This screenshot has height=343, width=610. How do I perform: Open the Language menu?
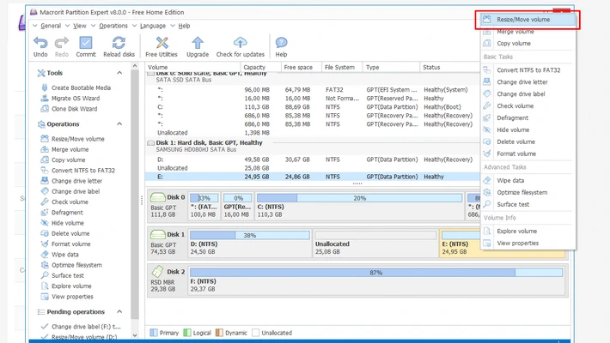[153, 26]
